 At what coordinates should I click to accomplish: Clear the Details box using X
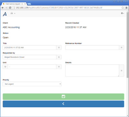coord(122,71)
